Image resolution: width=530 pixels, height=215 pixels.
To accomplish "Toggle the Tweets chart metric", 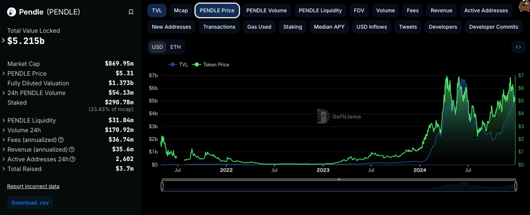I will point(408,27).
